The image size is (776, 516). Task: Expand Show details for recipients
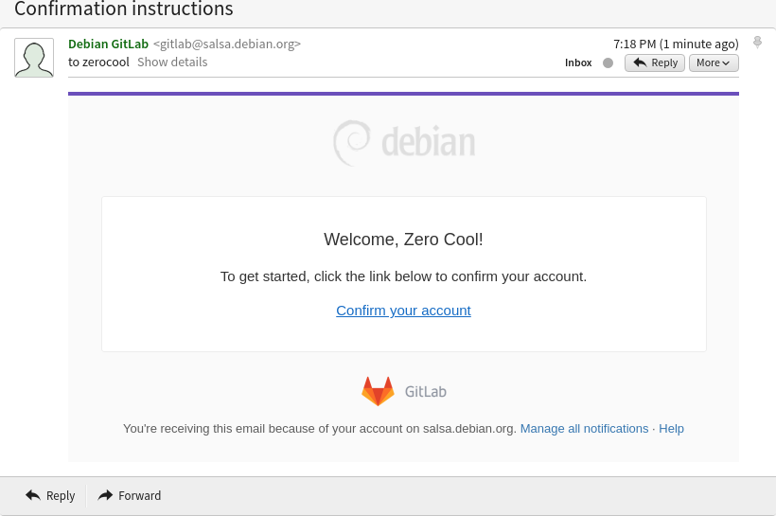pyautogui.click(x=172, y=62)
